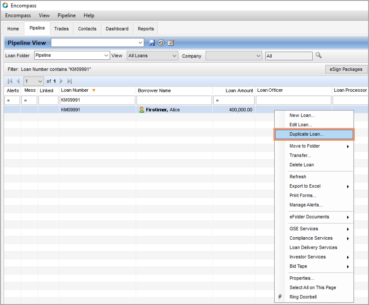Click the Loan Officer filter field
The height and width of the screenshot is (305, 369).
[x=293, y=100]
